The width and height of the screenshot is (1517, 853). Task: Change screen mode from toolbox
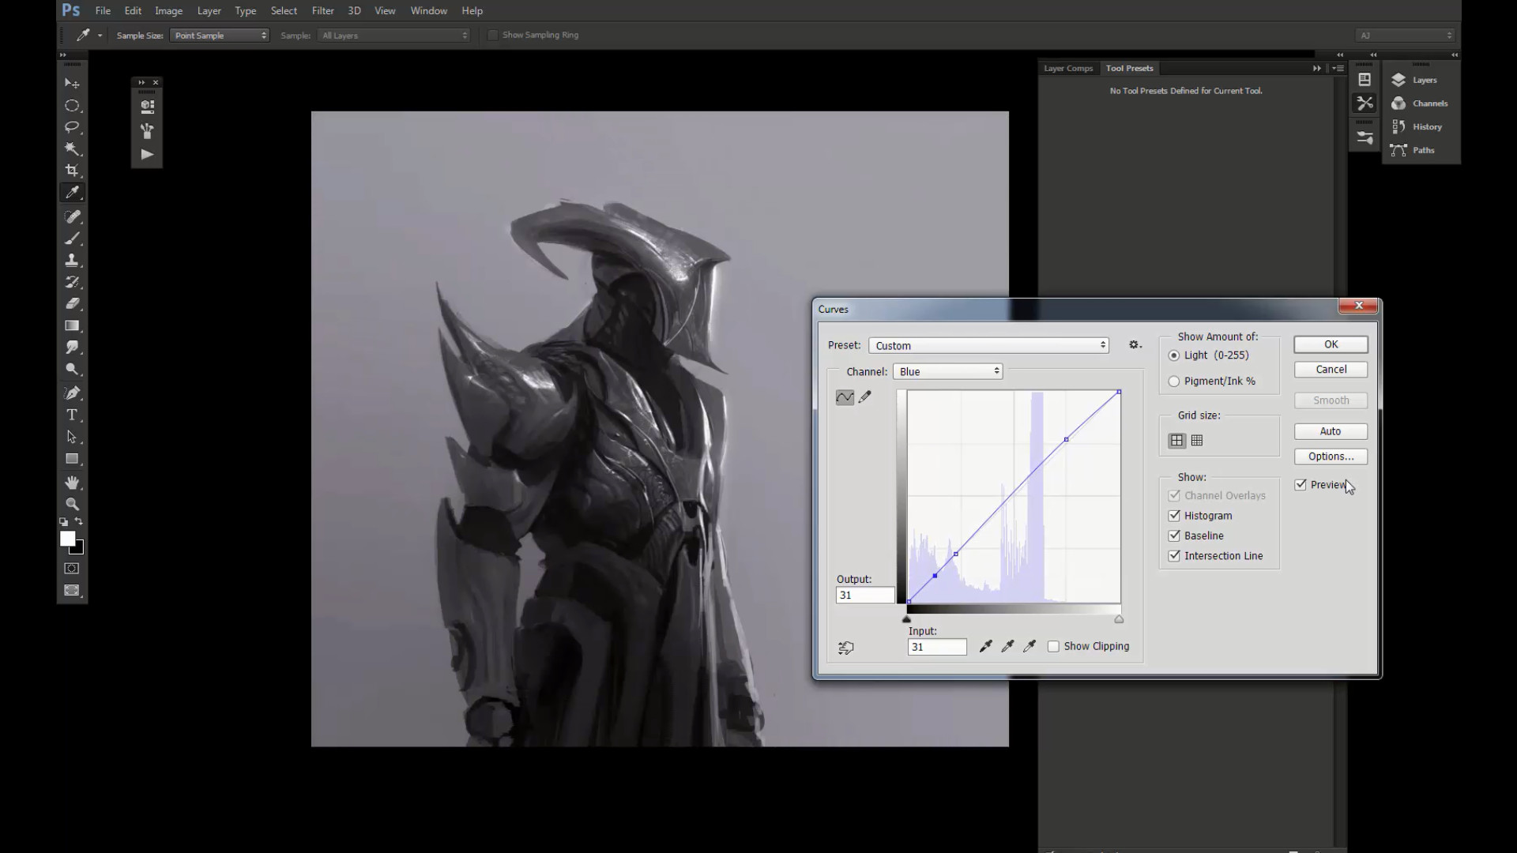point(72,590)
